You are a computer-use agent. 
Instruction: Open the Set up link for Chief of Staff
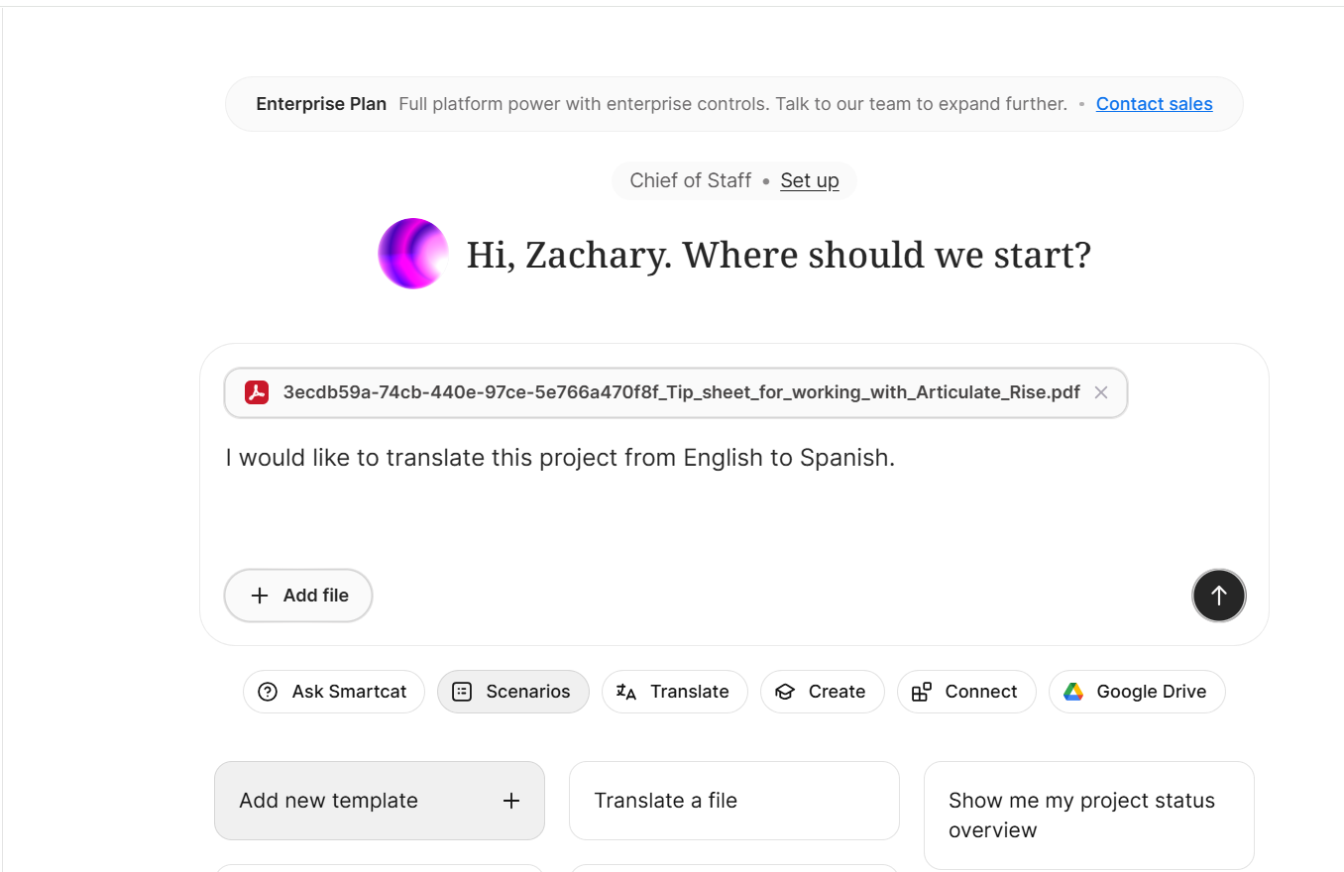click(x=810, y=180)
